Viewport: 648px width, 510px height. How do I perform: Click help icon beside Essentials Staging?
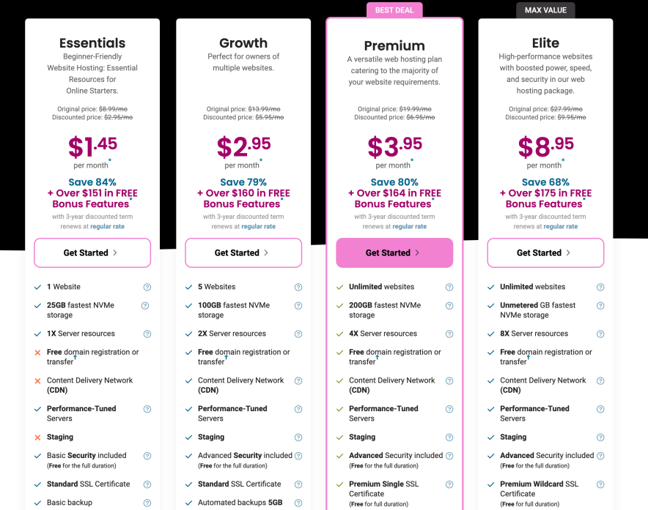pos(147,438)
